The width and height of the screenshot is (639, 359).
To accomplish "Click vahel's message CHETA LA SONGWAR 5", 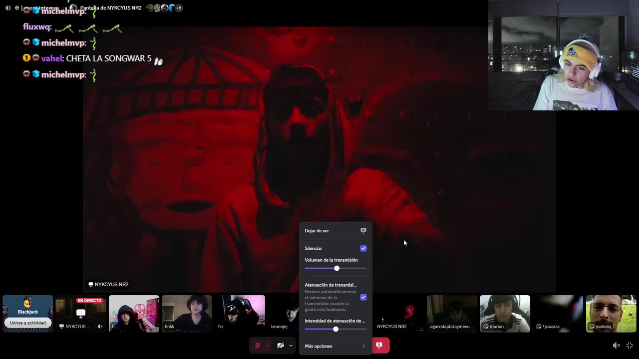I will pos(109,59).
